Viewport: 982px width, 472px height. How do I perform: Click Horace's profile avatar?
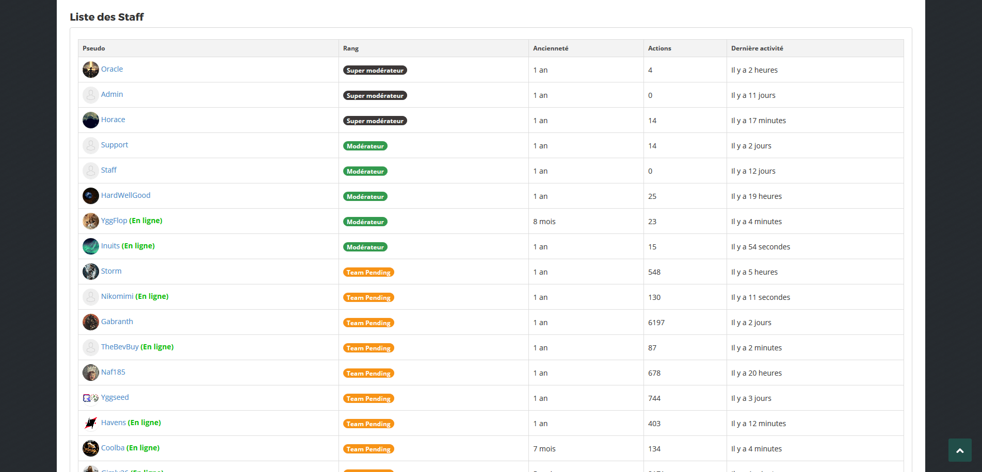tap(91, 120)
